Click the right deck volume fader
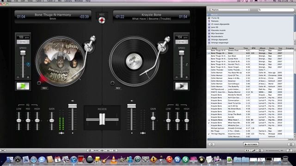 point(131,106)
